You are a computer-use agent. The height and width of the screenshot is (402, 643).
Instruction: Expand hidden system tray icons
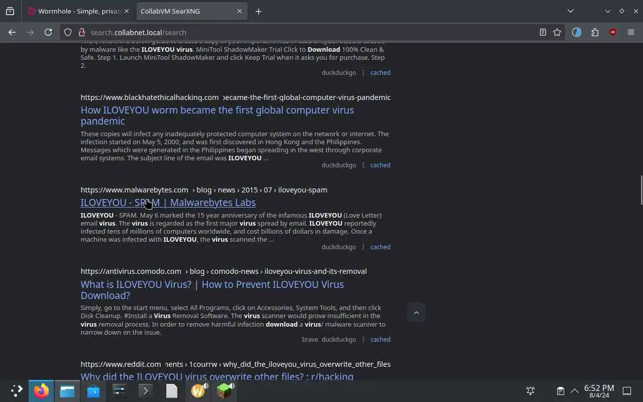tap(575, 390)
